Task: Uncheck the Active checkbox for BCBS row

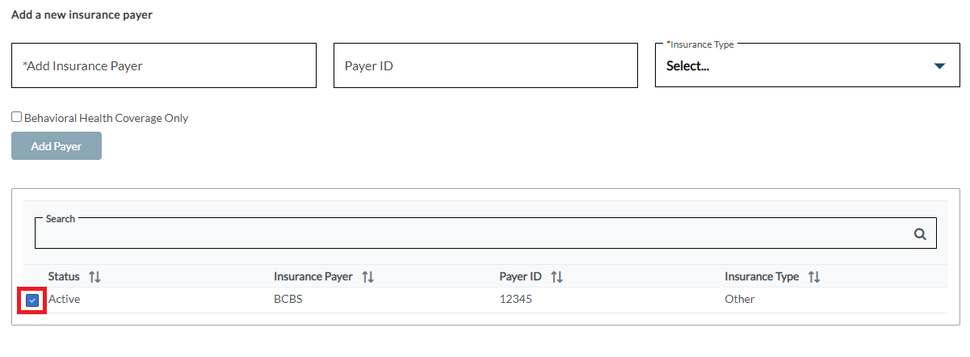Action: 32,300
